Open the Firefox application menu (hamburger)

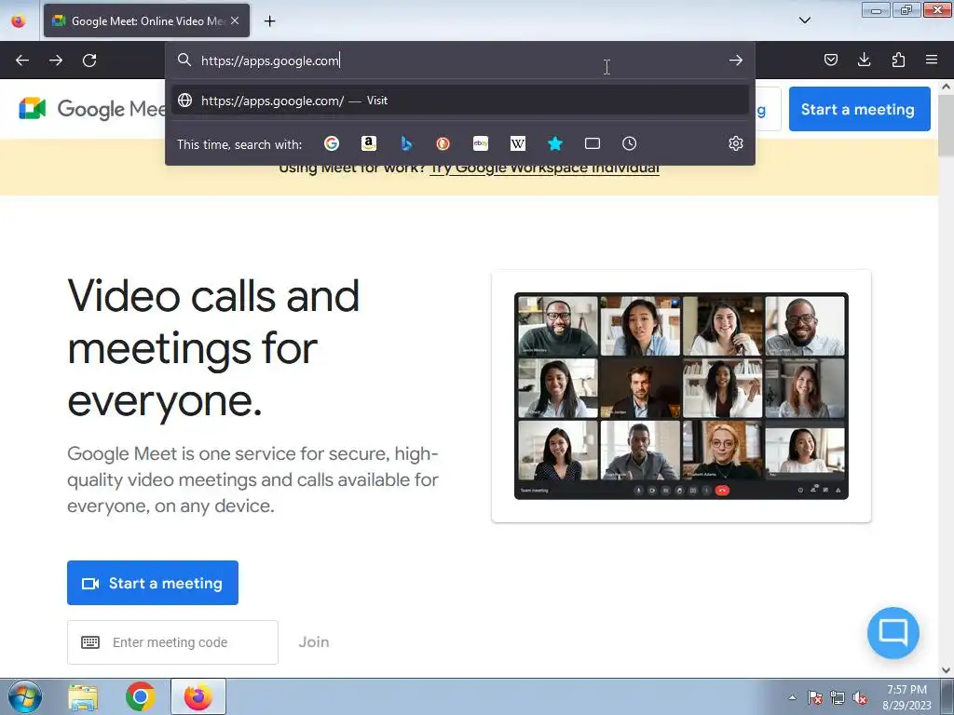point(932,60)
